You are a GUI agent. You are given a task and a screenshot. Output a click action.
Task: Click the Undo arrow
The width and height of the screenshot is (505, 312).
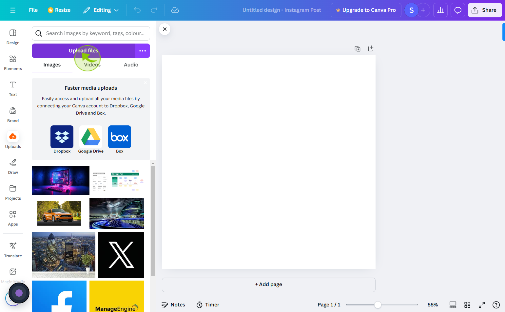point(137,10)
